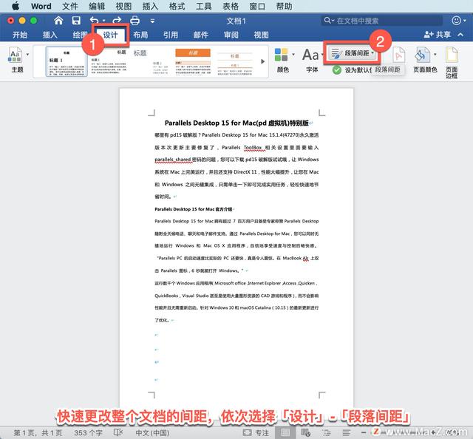
Task: Expand the style set gallery arrow
Action: [263, 61]
